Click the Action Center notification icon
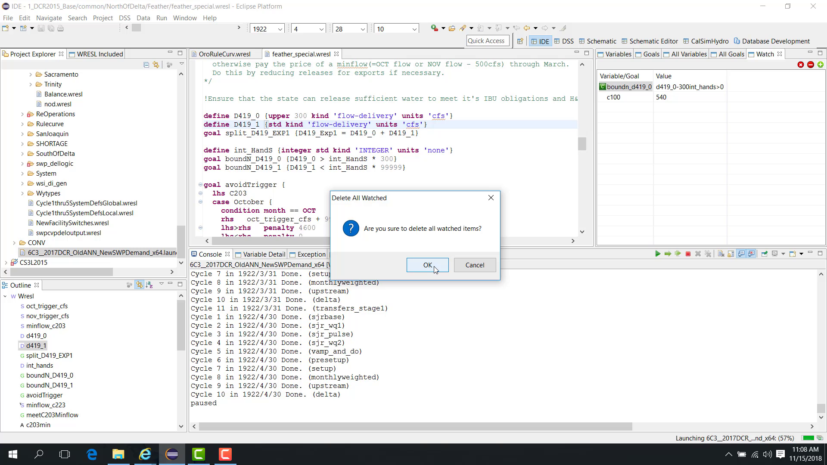This screenshot has width=827, height=465. 780,454
